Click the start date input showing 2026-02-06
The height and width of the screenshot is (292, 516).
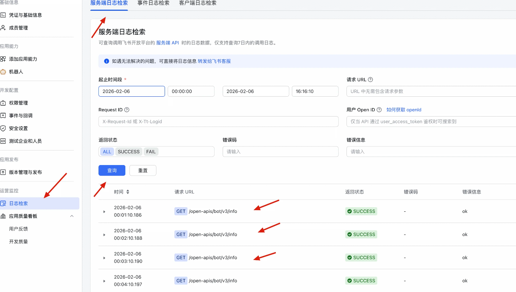tap(131, 91)
